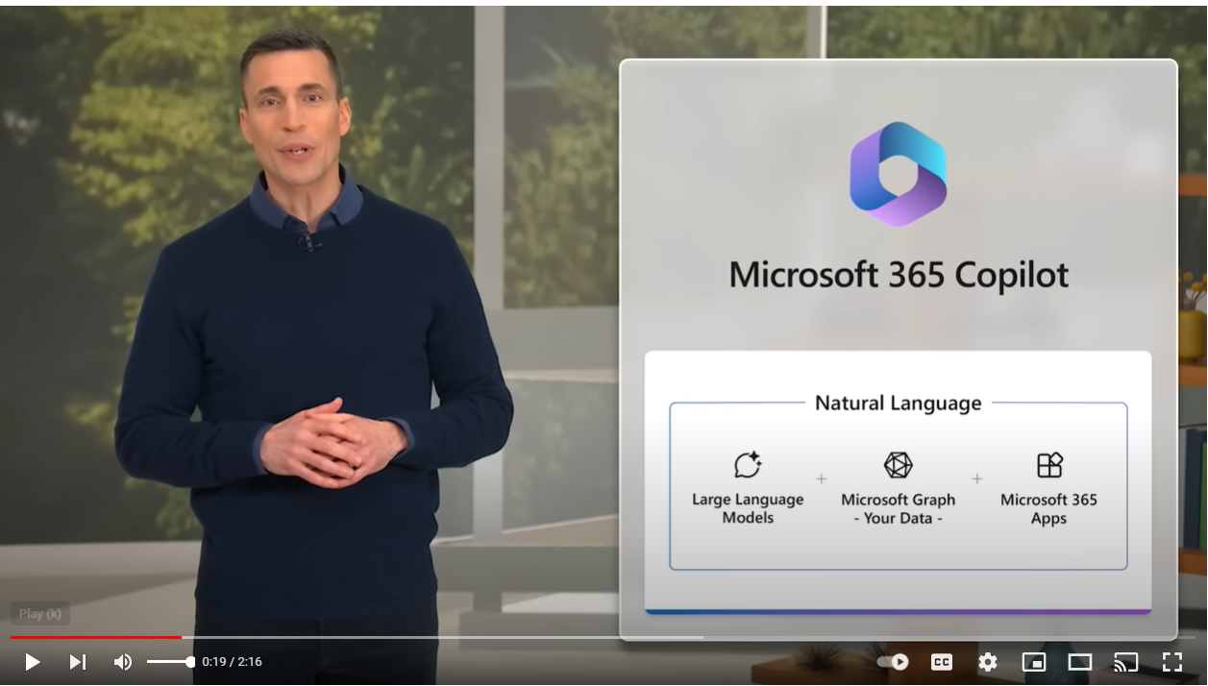
Task: Mute the video with the speaker icon
Action: pyautogui.click(x=123, y=662)
